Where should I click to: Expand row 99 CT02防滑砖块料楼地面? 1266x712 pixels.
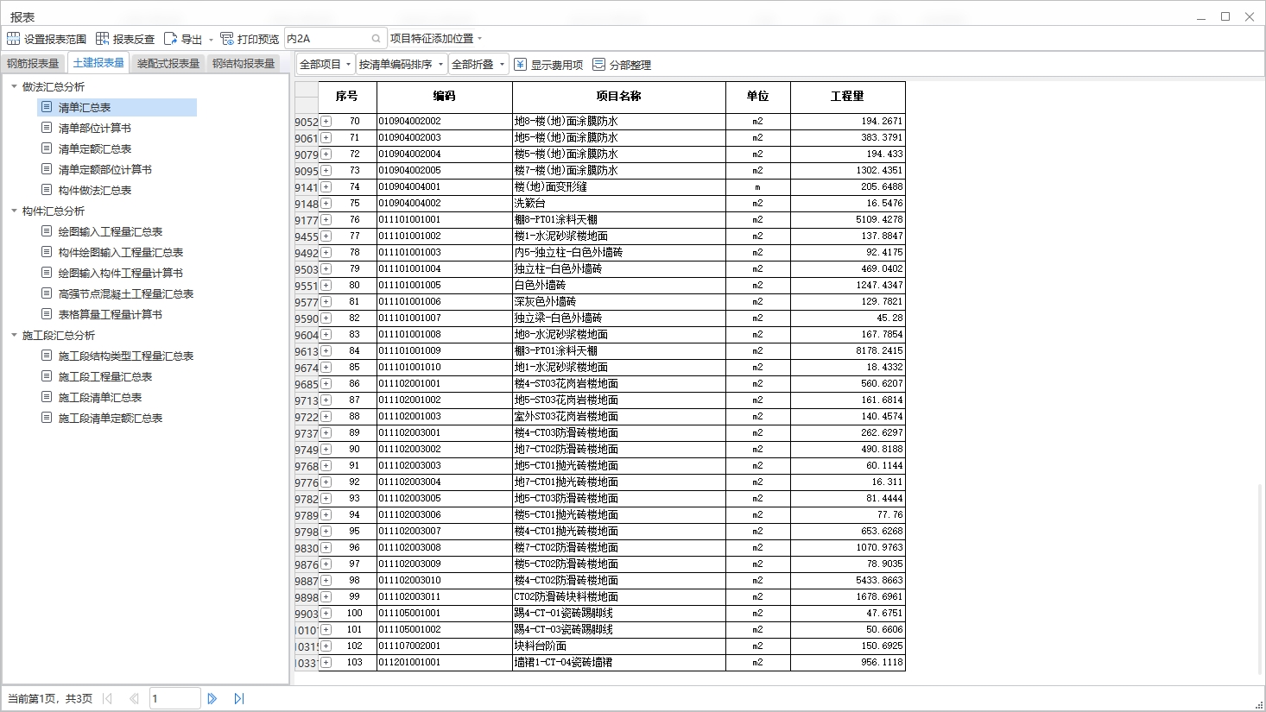(326, 597)
